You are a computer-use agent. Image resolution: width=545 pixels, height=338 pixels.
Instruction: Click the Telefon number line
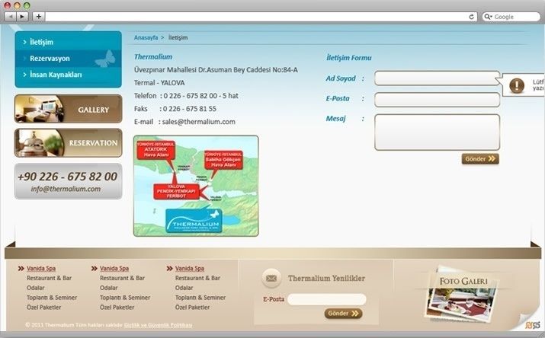coord(186,96)
